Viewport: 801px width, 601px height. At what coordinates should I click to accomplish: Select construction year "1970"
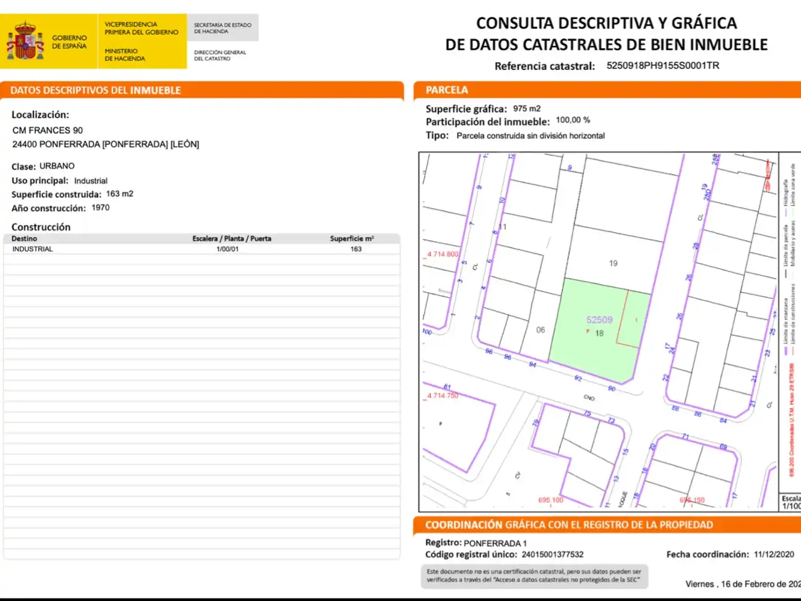[100, 208]
